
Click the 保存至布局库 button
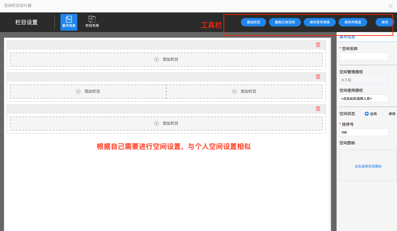[x=319, y=22]
